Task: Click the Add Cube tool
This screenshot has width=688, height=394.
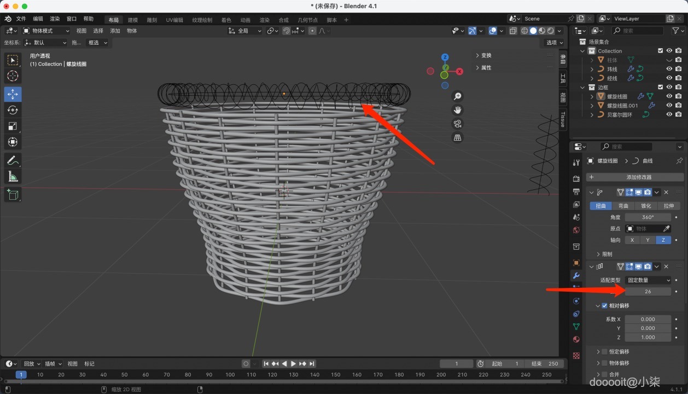Action: [13, 194]
